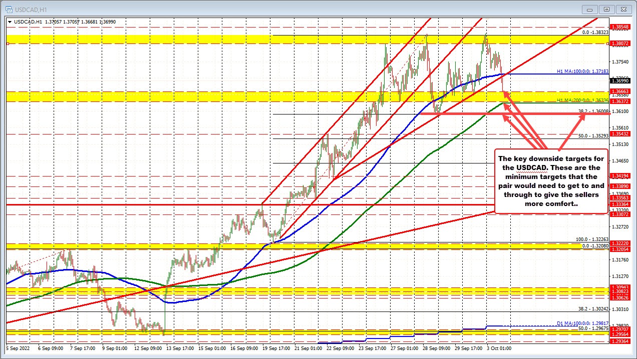Click the 1.32054 red price tag
The width and height of the screenshot is (637, 359).
[x=620, y=248]
